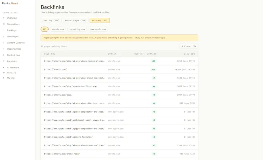Open spyfu seo-competitor-analysis URL
Image resolution: width=263 pixels, height=160 pixels.
(74, 112)
